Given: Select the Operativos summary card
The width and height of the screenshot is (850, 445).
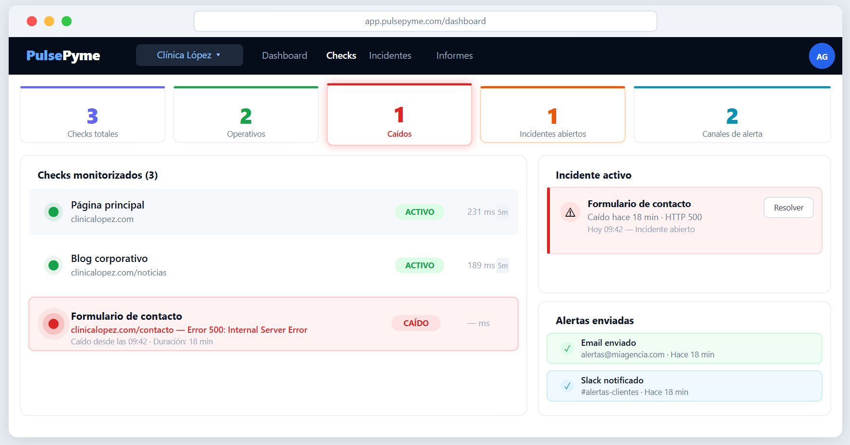Looking at the screenshot, I should (246, 115).
